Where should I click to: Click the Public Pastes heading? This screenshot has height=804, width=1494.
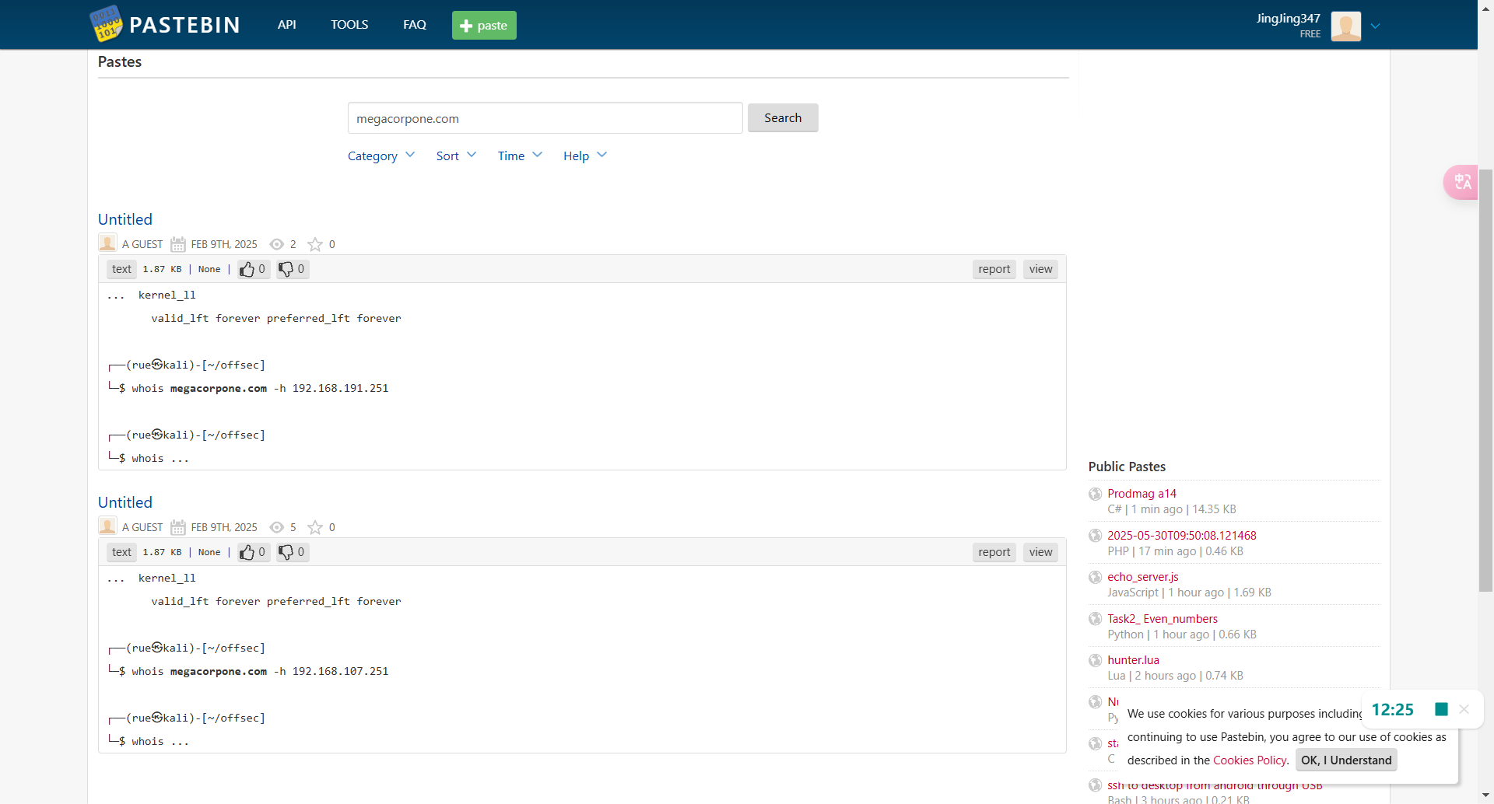[1127, 467]
